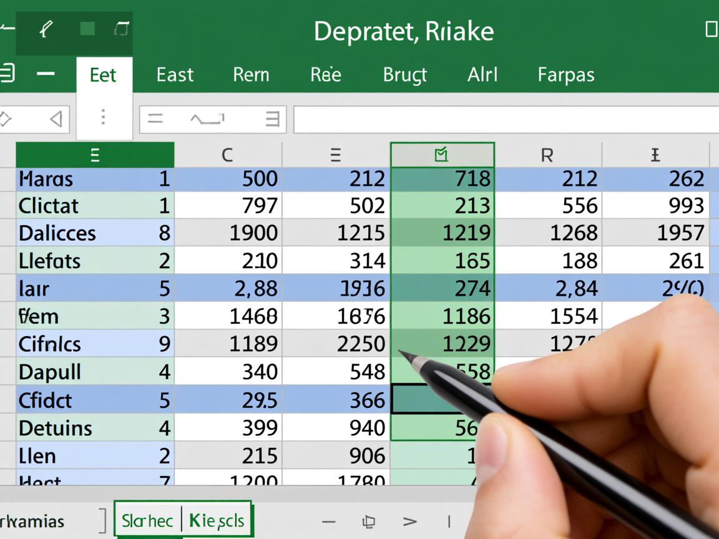Select the Kiescls sheet tab
This screenshot has height=539, width=719.
click(217, 521)
